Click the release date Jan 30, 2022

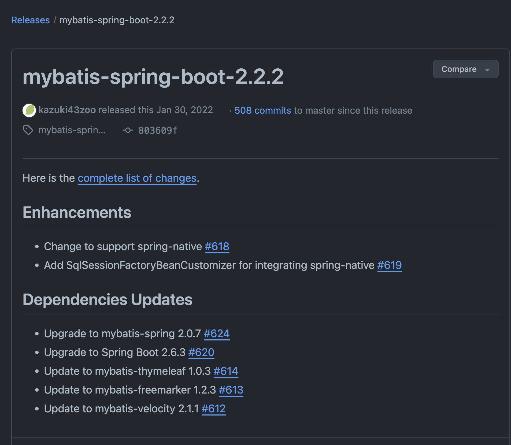pyautogui.click(x=185, y=110)
